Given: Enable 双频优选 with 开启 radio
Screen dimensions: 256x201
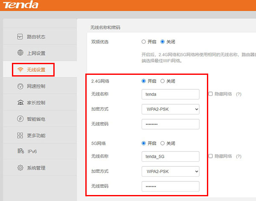Looking at the screenshot, I should click(x=143, y=42).
